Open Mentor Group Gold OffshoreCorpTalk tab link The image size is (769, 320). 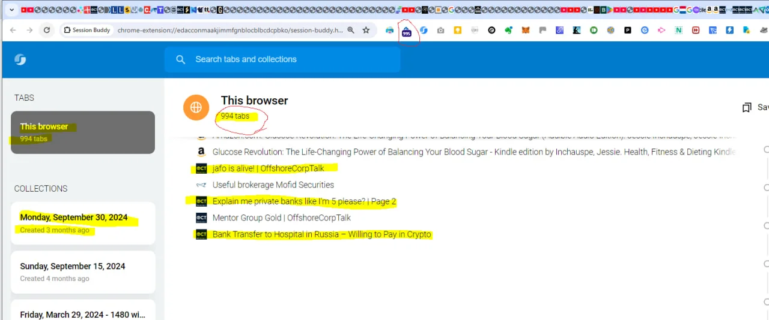(281, 218)
